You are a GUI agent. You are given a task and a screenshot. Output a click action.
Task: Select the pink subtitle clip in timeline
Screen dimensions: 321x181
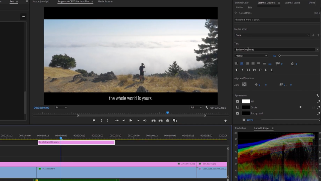pyautogui.click(x=76, y=142)
